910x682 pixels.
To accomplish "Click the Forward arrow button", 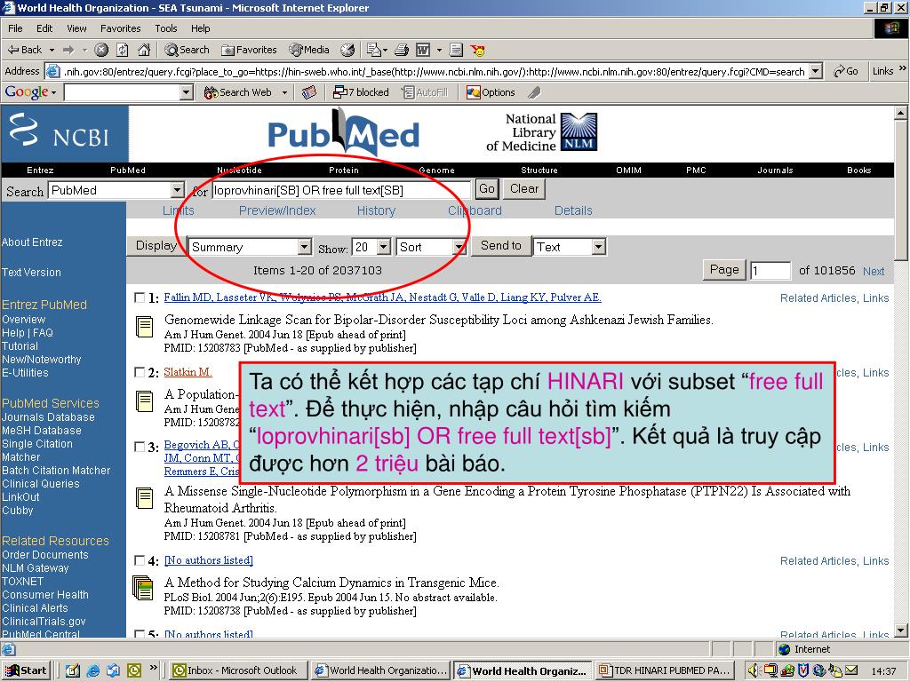I will (68, 50).
